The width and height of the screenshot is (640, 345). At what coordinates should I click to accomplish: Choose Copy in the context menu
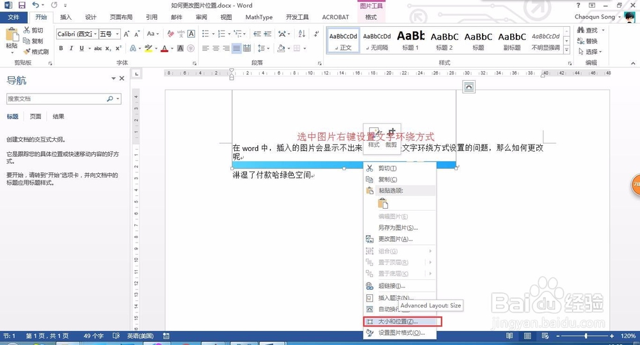[399, 179]
